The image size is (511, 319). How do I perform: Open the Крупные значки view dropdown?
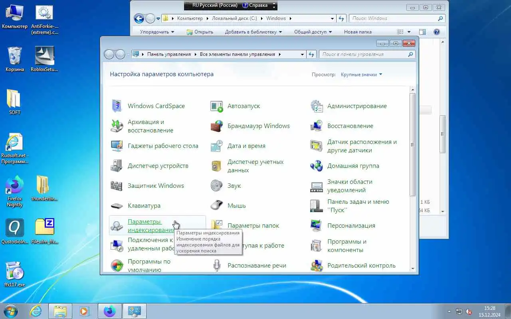point(361,75)
